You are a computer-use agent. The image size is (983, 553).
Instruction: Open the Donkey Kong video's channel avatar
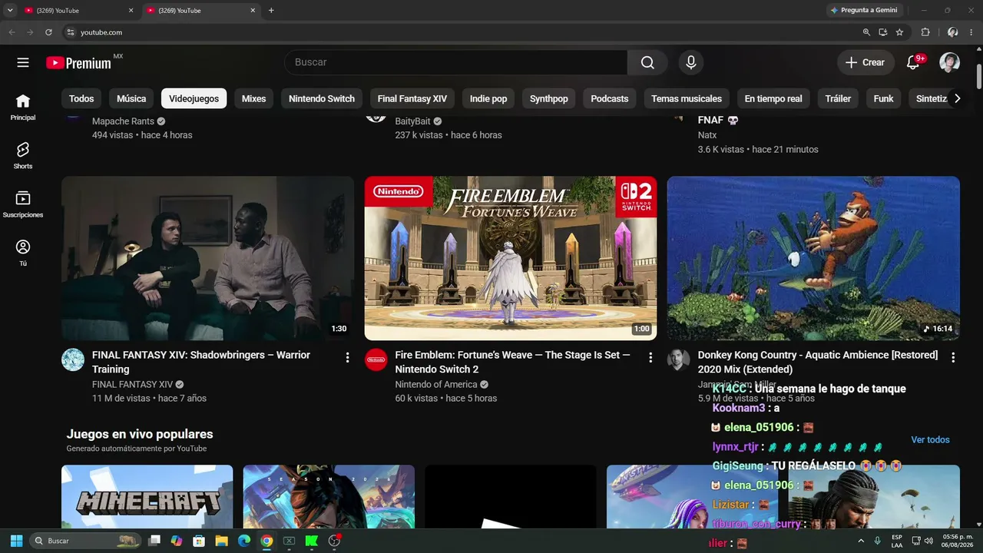click(x=678, y=359)
